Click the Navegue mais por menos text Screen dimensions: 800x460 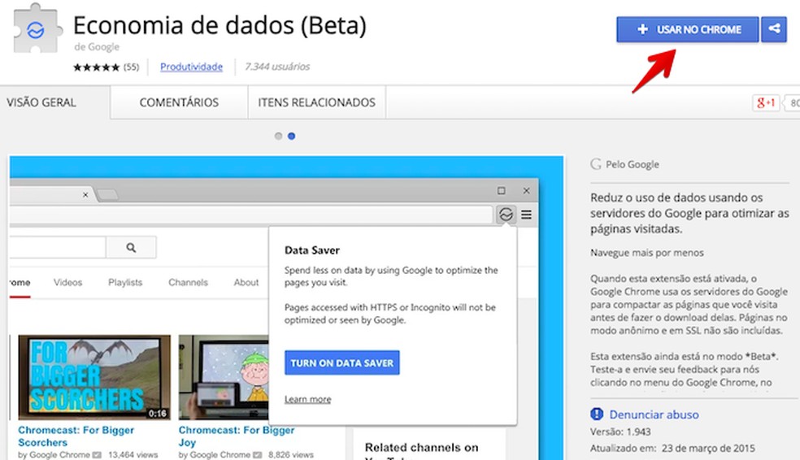click(x=647, y=253)
